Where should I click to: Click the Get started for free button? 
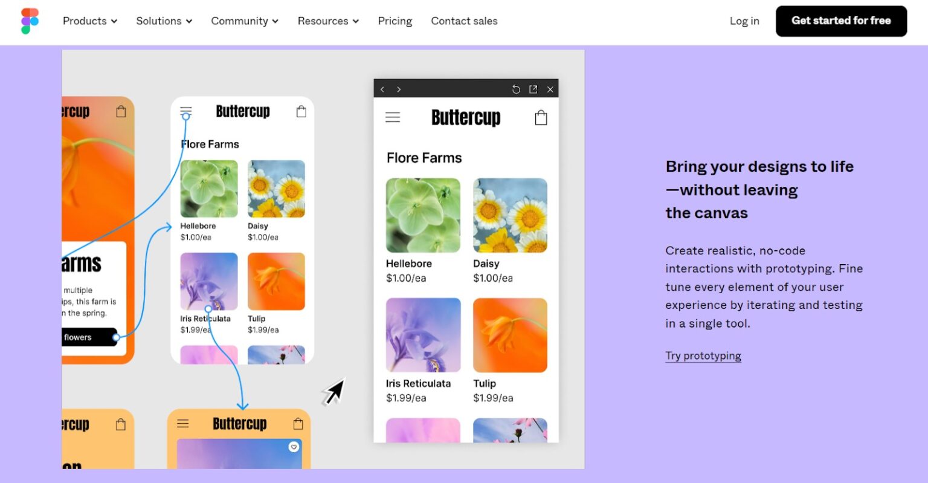click(840, 21)
